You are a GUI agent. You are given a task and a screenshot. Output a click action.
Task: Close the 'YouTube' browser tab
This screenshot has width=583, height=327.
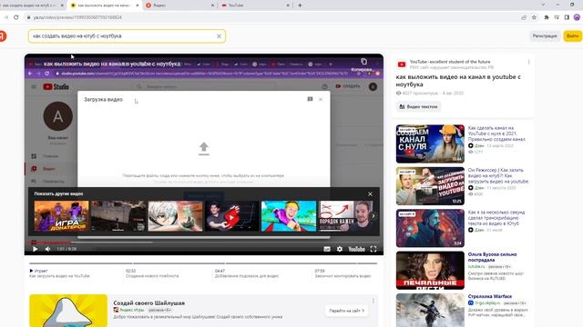tap(288, 5)
